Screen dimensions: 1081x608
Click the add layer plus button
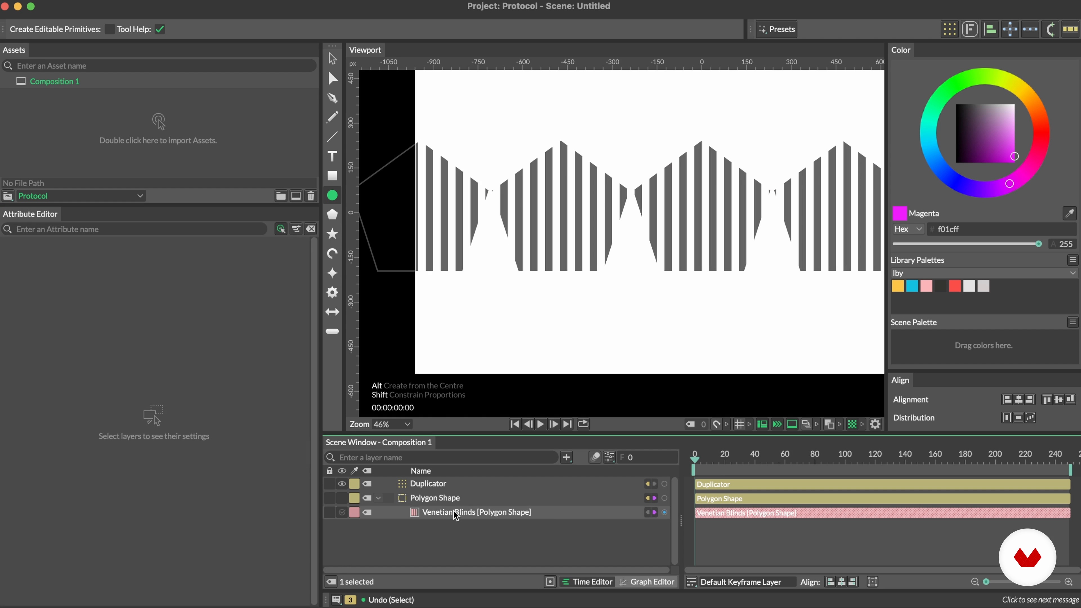(566, 457)
